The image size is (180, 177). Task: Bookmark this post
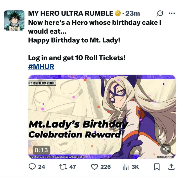pyautogui.click(x=157, y=167)
